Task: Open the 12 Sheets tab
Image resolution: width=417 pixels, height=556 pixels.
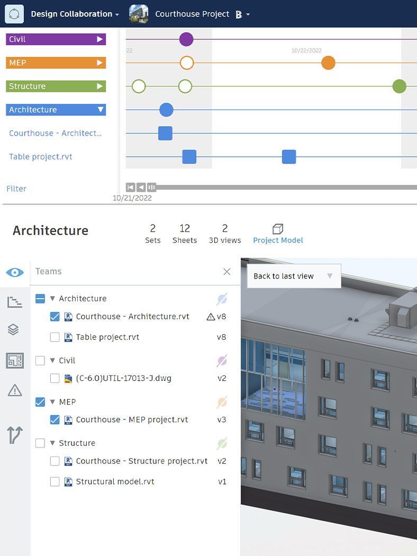Action: [x=185, y=234]
